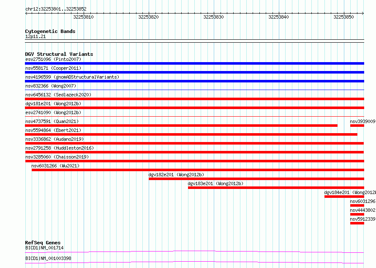Click the RefSeq Genes track title
Viewport: 376px width, 268px height.
pos(43,243)
